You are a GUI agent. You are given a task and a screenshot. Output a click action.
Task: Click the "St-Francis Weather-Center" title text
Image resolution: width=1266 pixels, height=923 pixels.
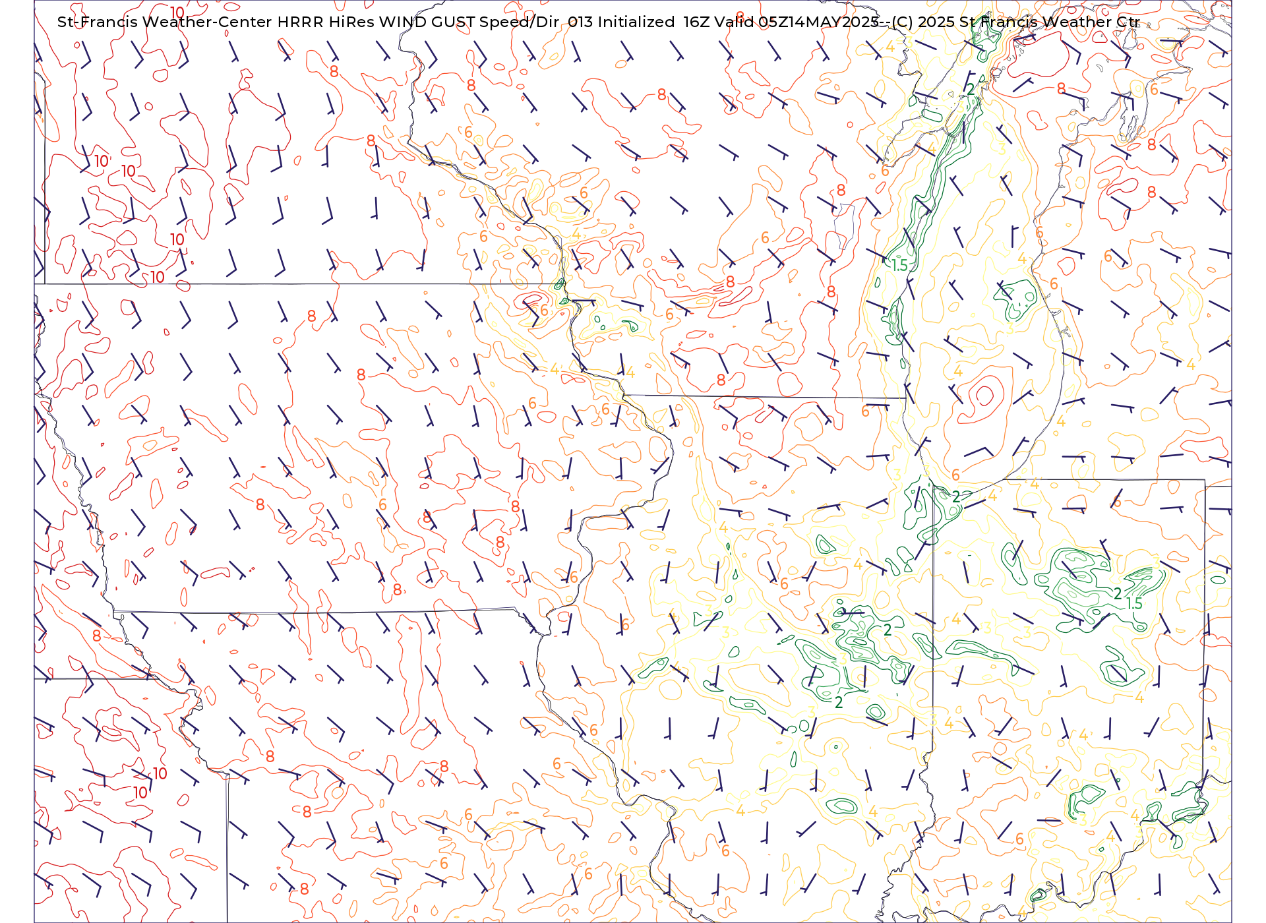tap(165, 22)
